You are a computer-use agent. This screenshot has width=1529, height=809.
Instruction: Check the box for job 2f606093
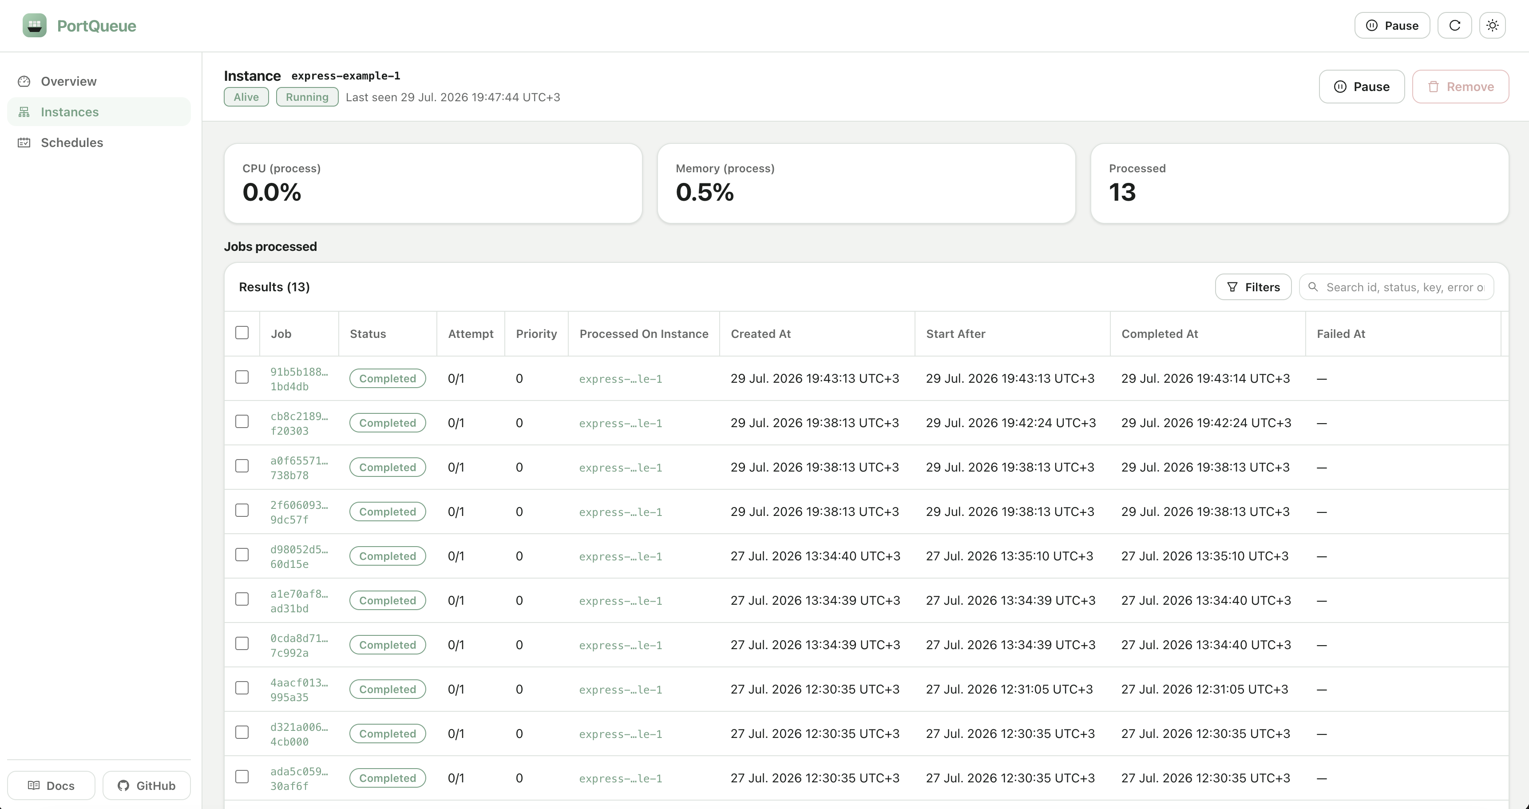pyautogui.click(x=242, y=511)
